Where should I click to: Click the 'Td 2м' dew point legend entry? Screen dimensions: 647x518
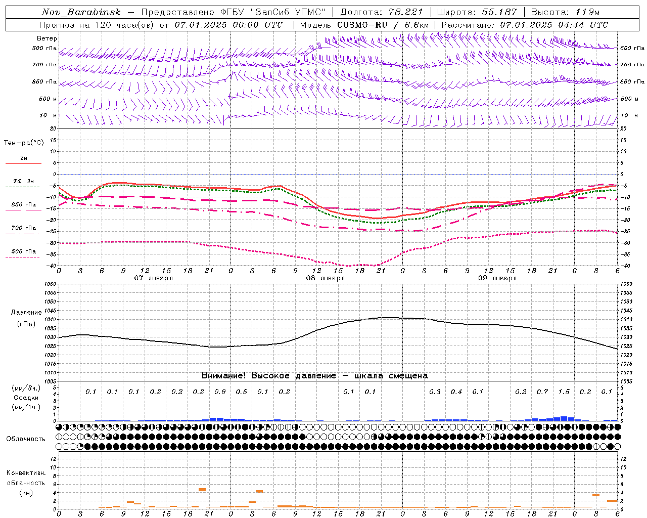pyautogui.click(x=24, y=181)
